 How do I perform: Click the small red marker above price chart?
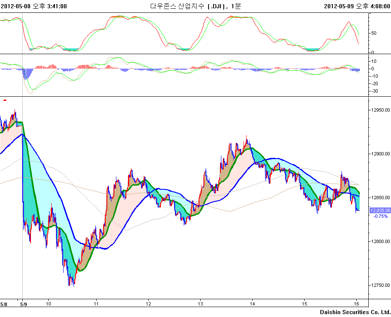[x=5, y=100]
